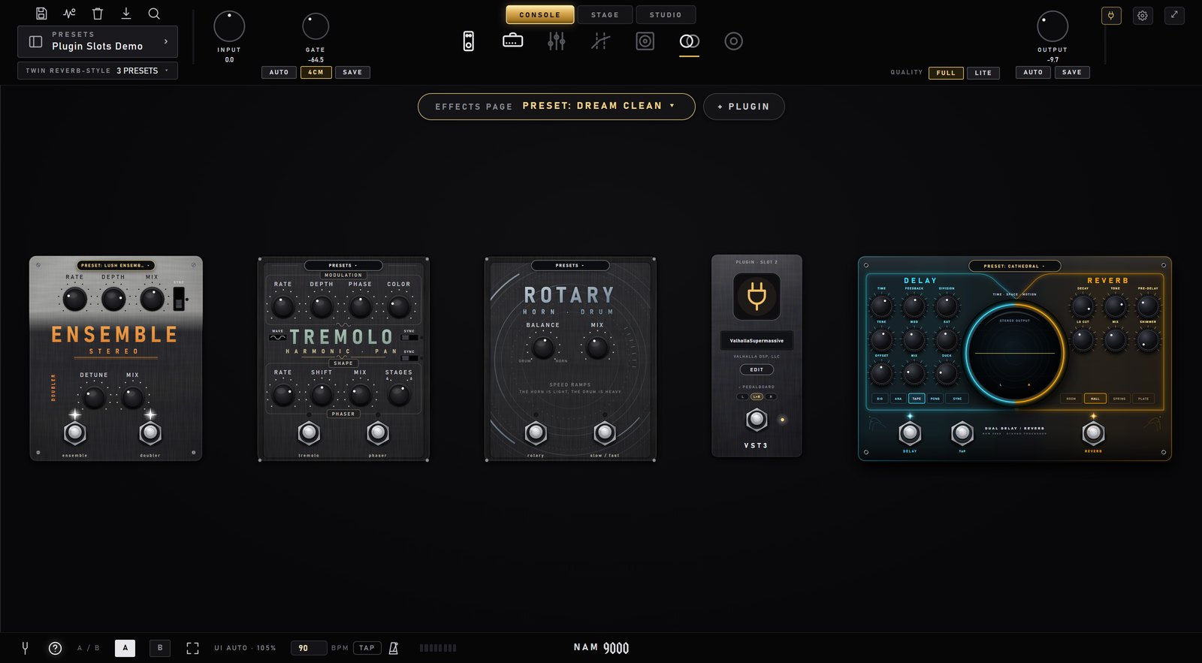This screenshot has width=1202, height=663.
Task: Click the OUTPUT level knob
Action: coord(1053,26)
